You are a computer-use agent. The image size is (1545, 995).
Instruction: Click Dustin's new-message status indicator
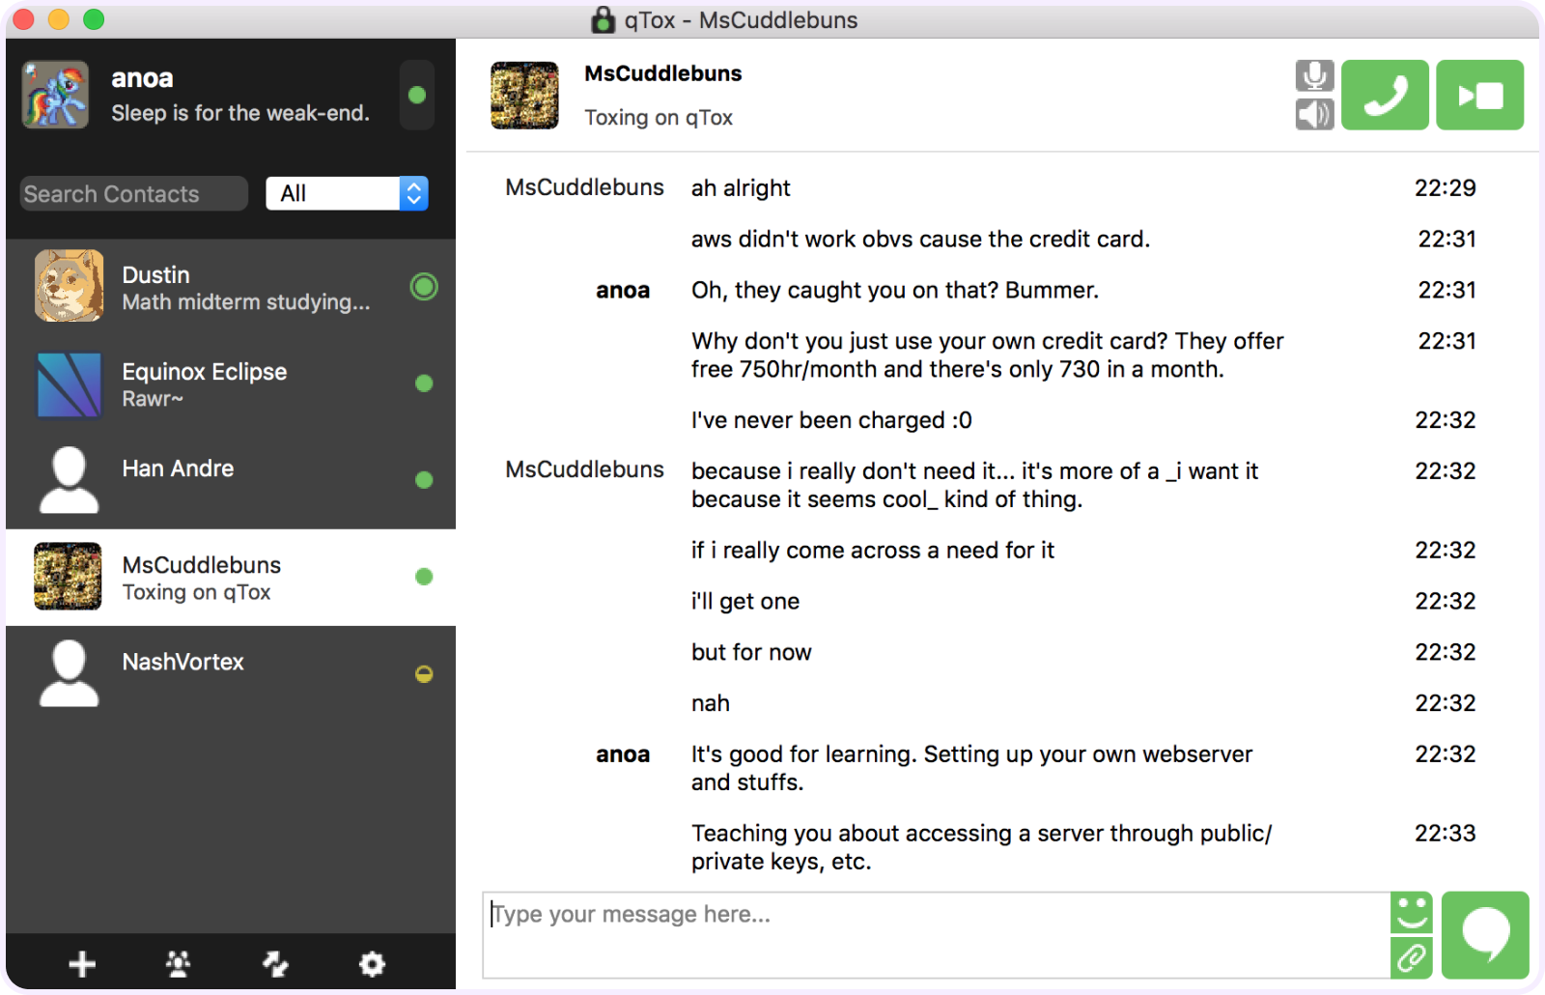tap(424, 287)
